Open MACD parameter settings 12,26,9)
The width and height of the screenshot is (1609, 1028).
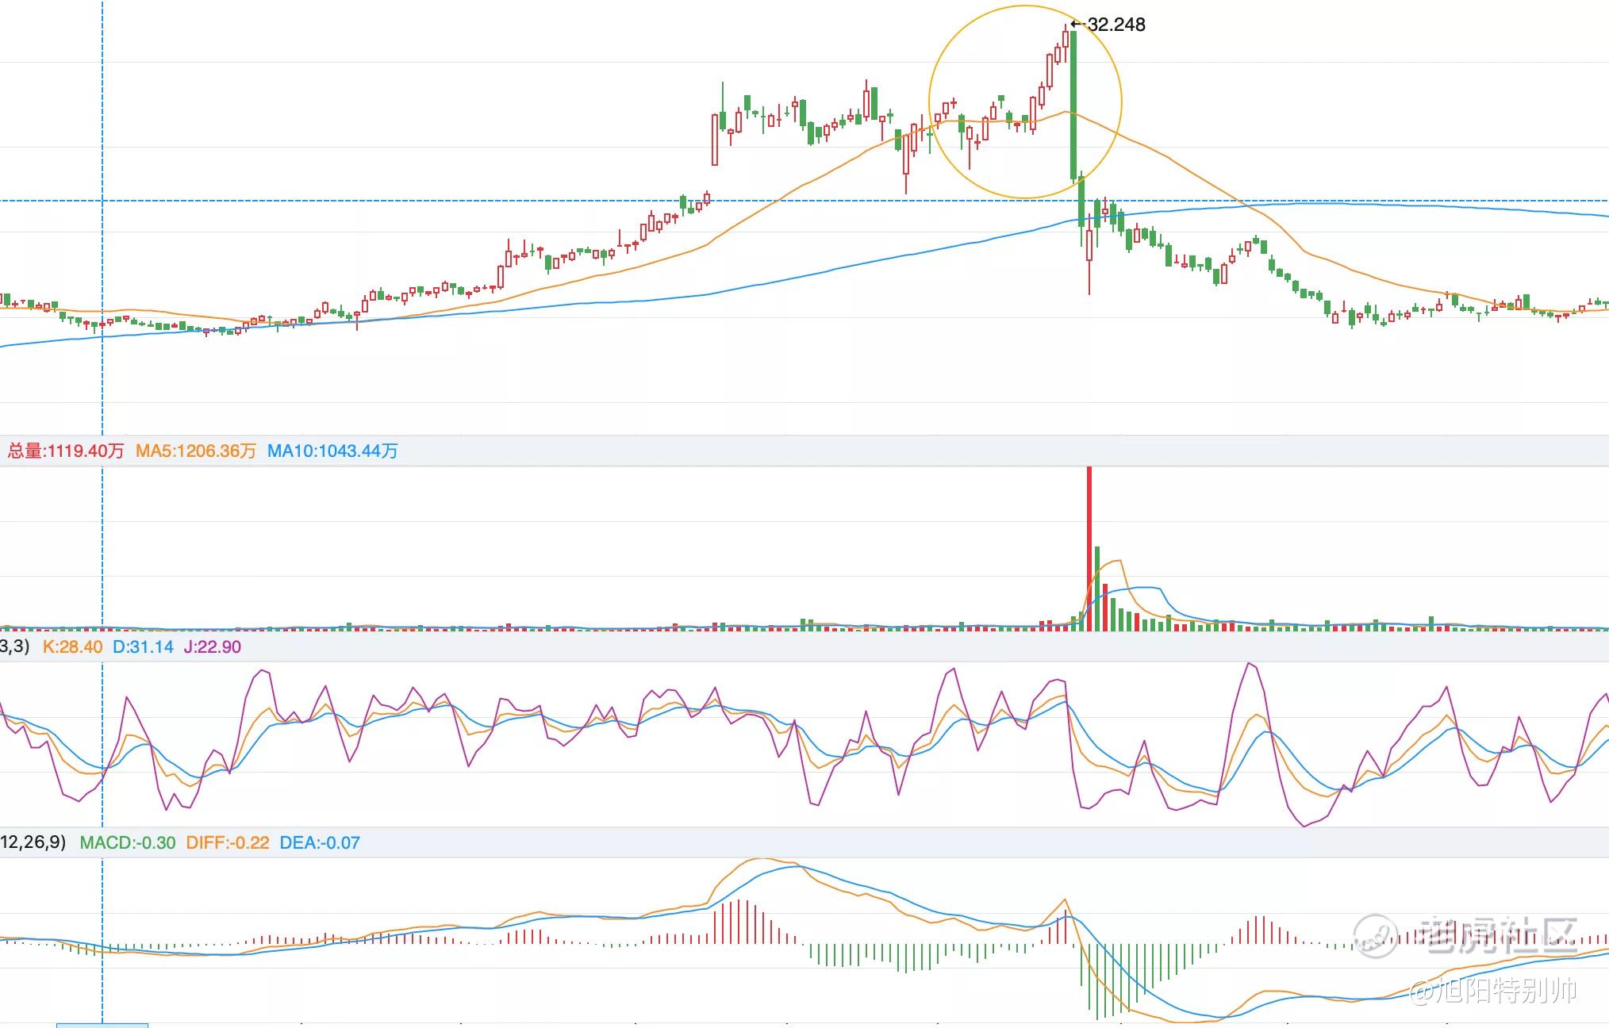[32, 842]
